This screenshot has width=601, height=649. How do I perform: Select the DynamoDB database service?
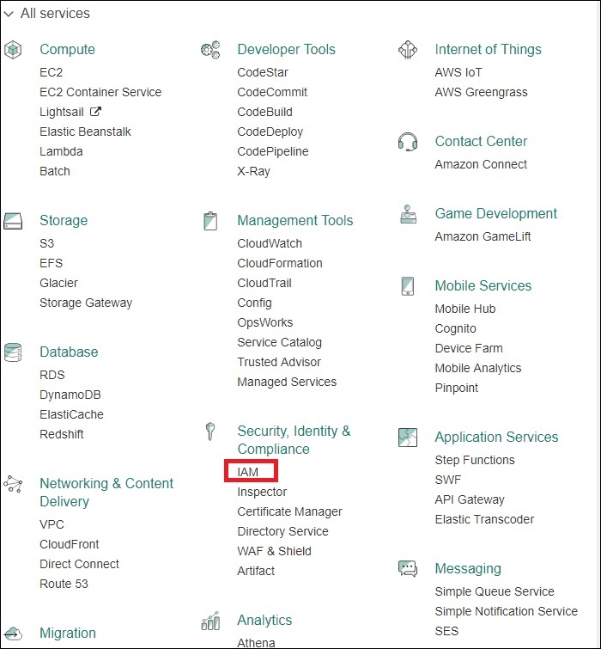click(x=71, y=395)
